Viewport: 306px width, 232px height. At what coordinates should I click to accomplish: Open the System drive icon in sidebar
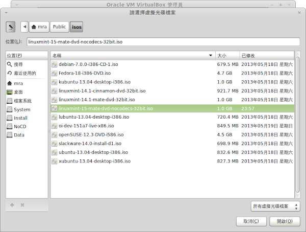pos(9,109)
